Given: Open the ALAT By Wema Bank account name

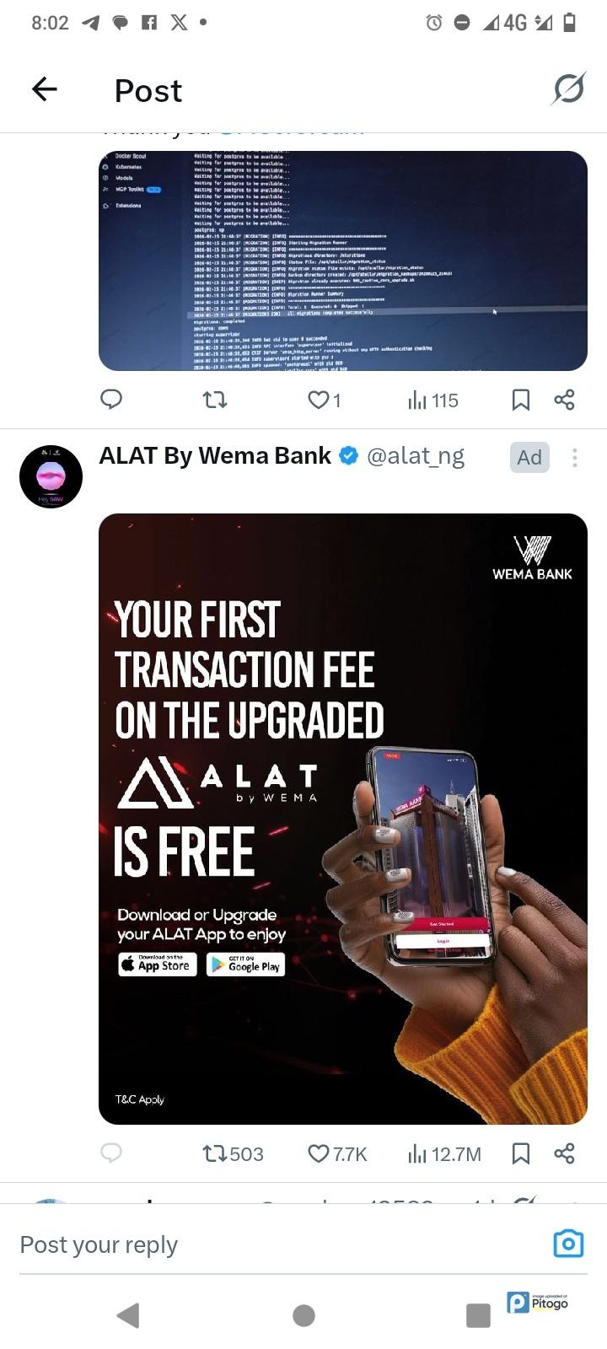Looking at the screenshot, I should 215,456.
